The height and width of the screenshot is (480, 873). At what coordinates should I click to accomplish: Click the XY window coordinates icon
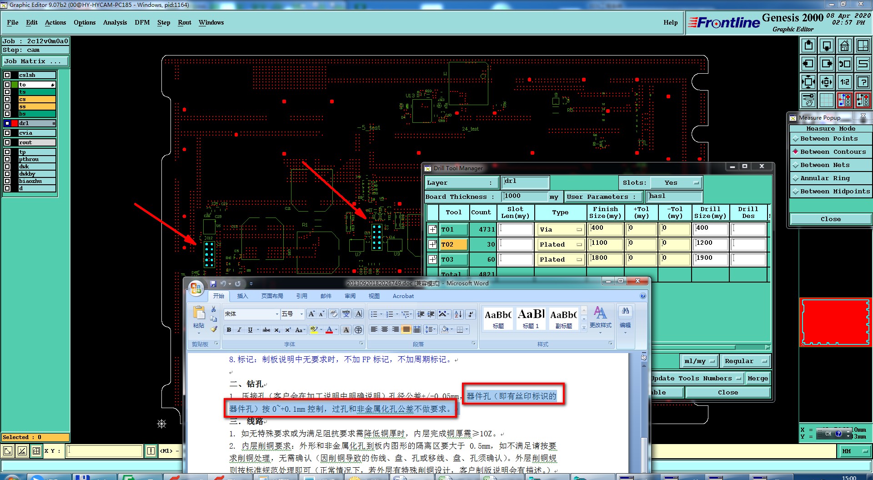pos(863,45)
